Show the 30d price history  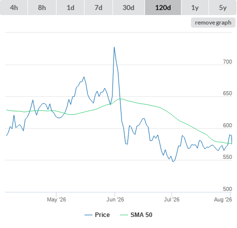click(128, 8)
